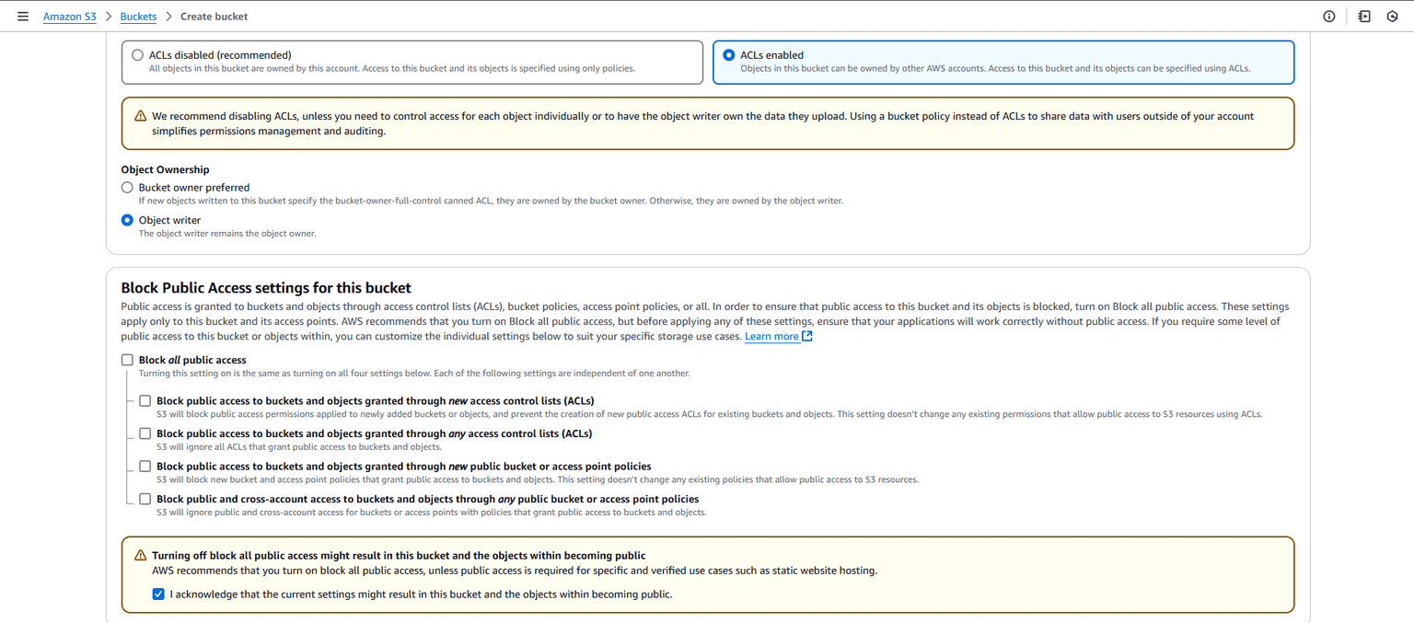Choose Object writer ownership
The image size is (1414, 623).
point(128,221)
